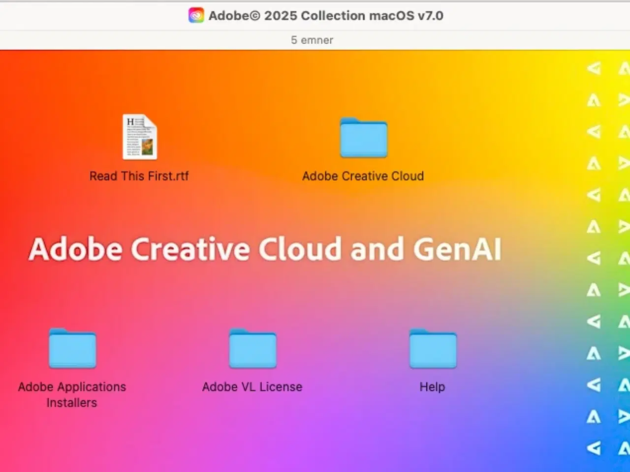Click the Creative Cloud icon in title bar
The width and height of the screenshot is (630, 472).
pos(196,16)
